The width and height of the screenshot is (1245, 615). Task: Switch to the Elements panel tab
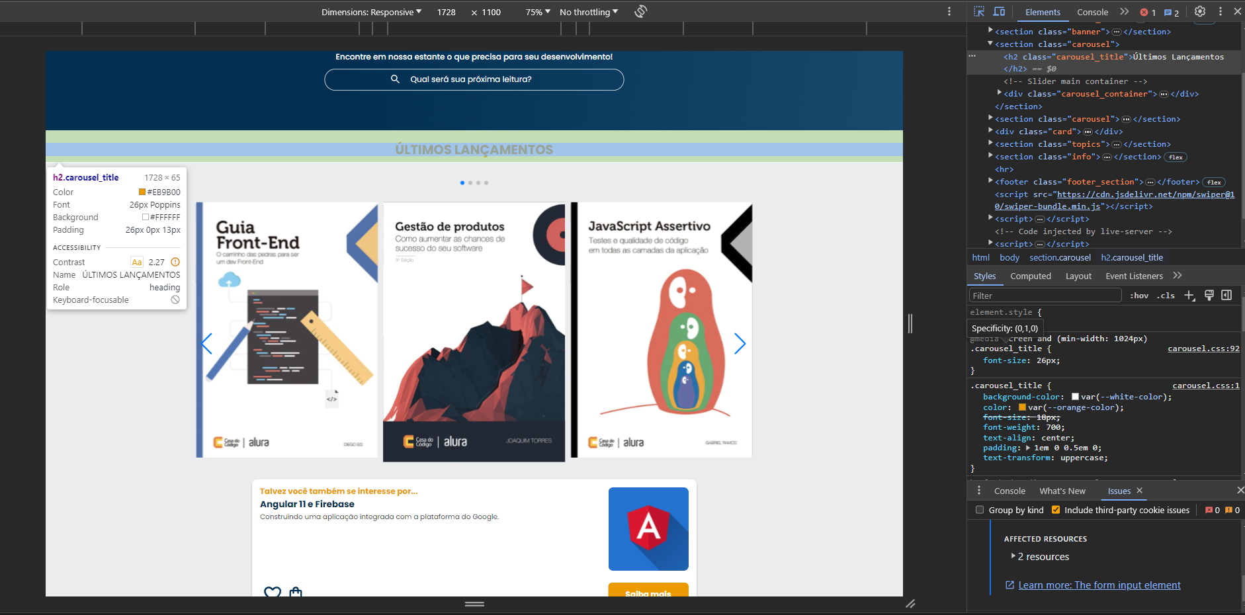[x=1043, y=12]
